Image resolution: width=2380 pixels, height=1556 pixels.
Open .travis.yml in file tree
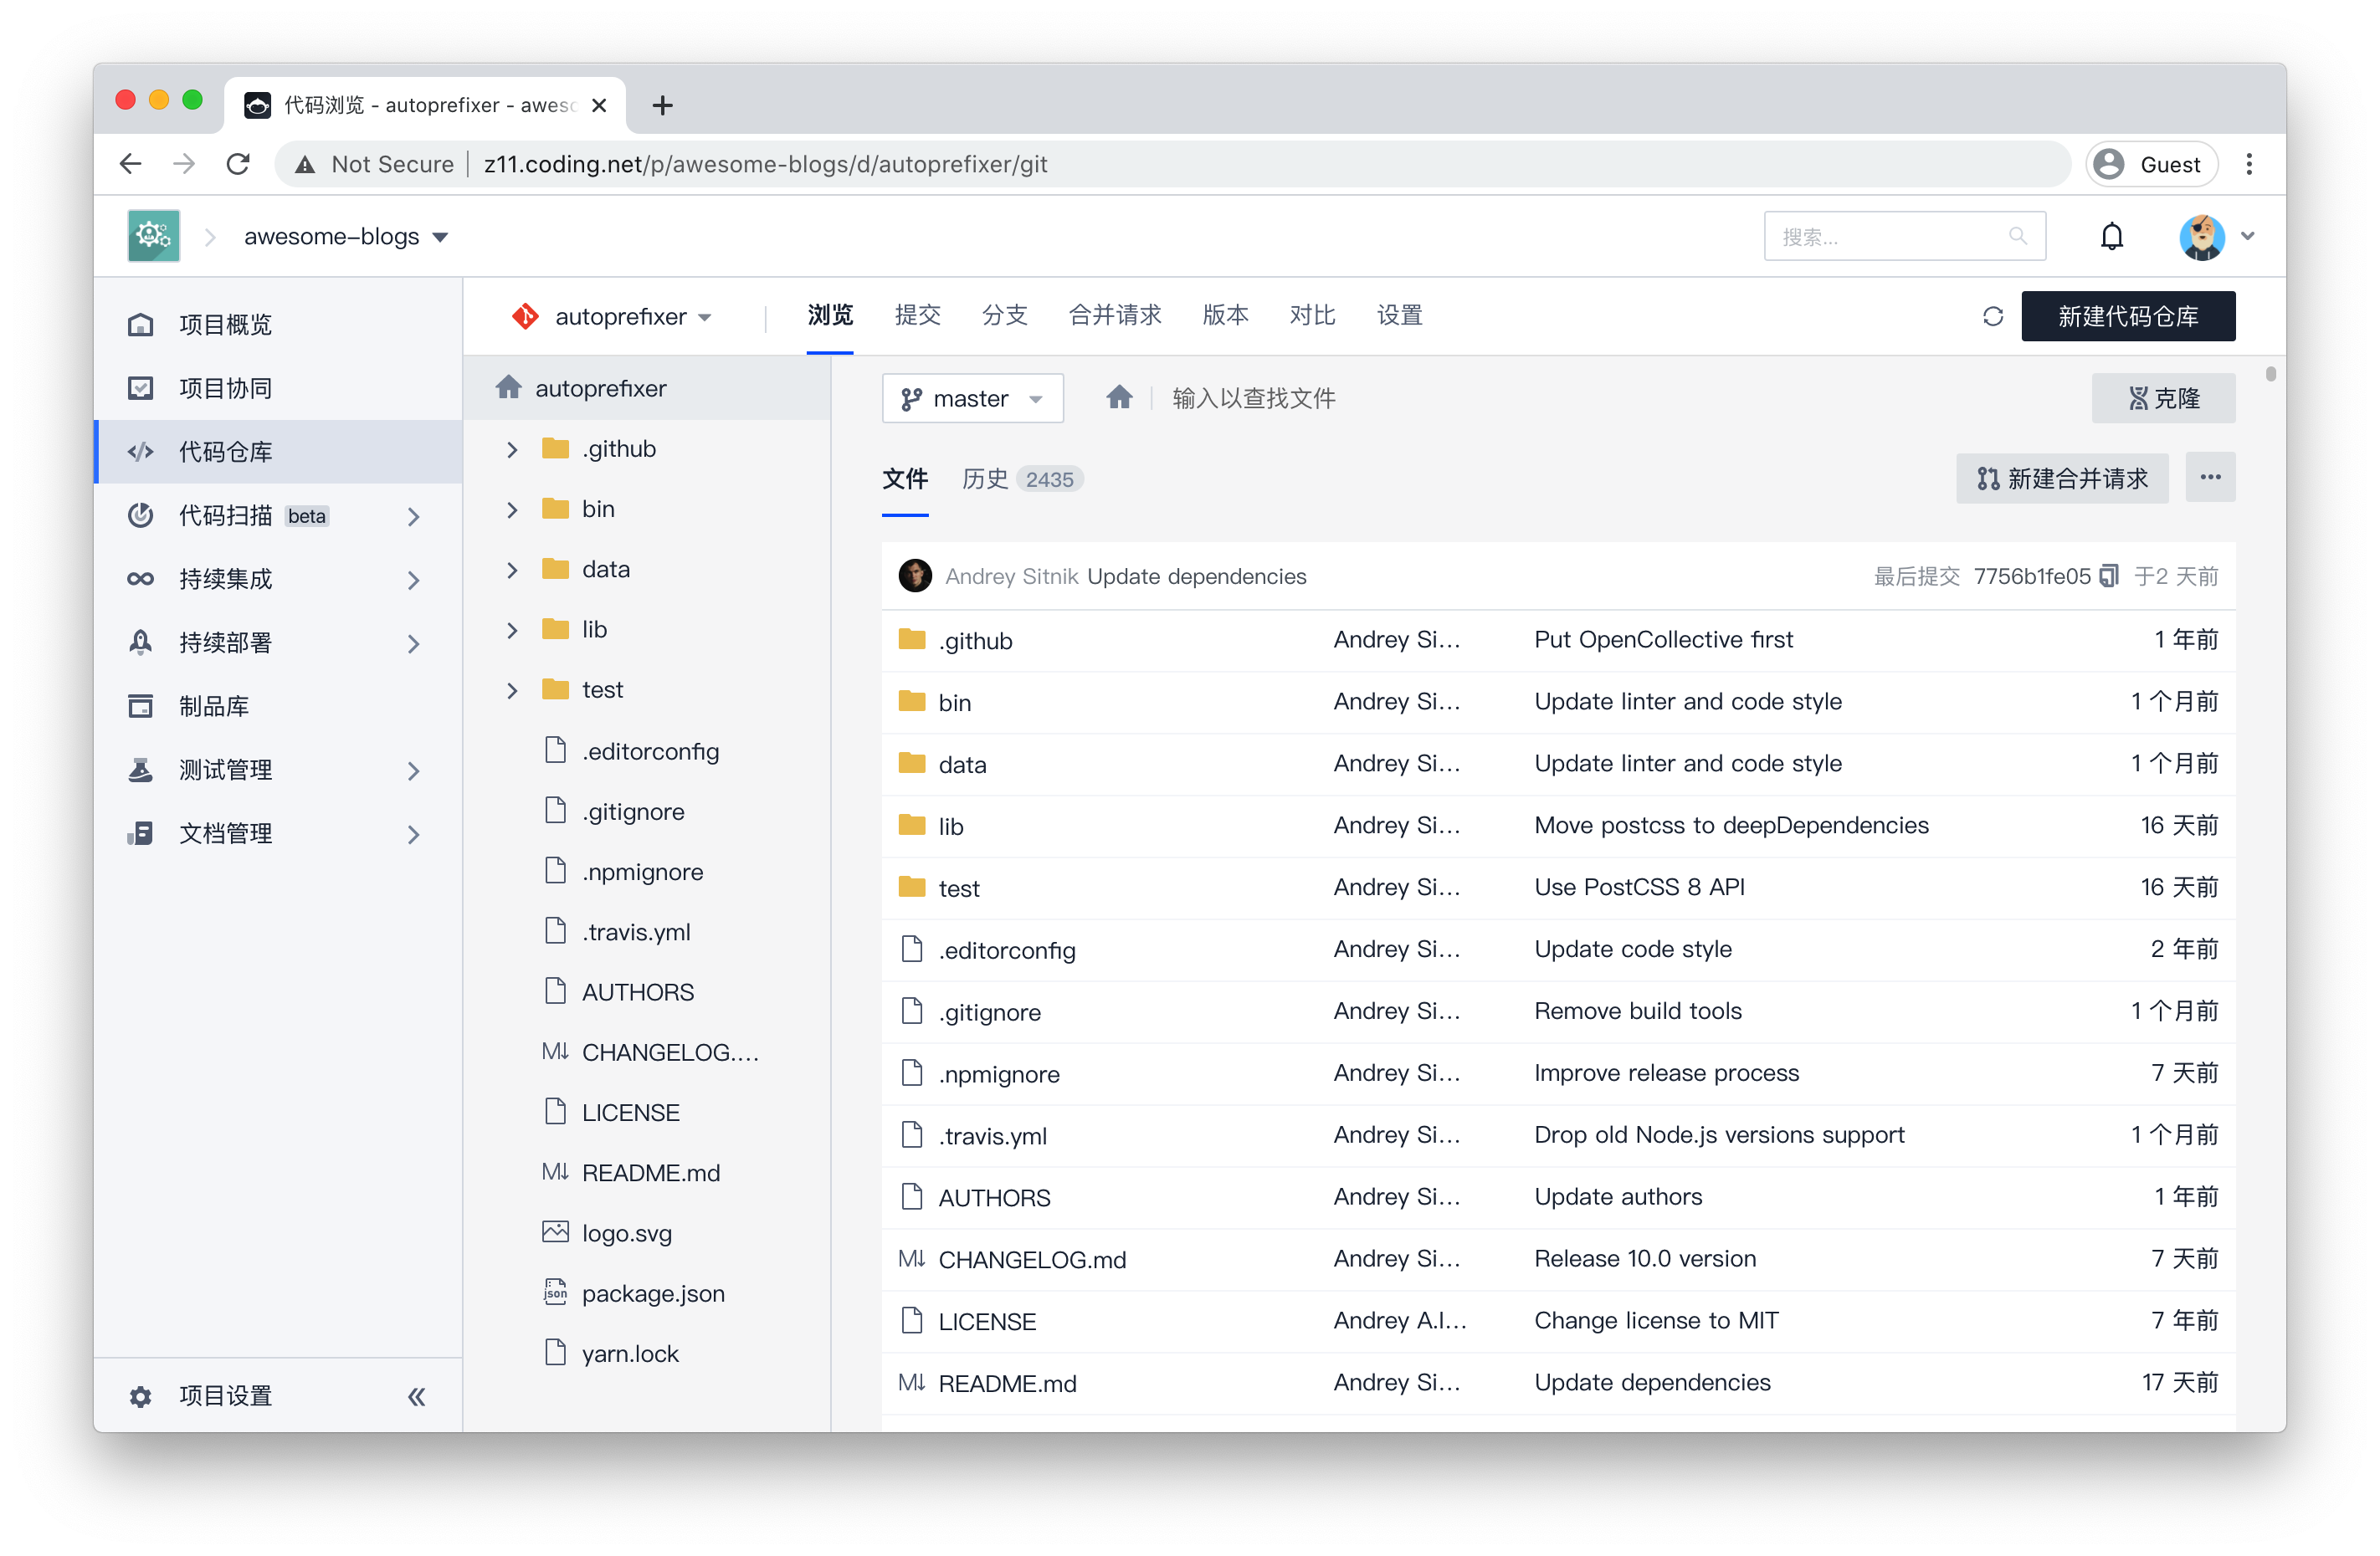point(636,933)
